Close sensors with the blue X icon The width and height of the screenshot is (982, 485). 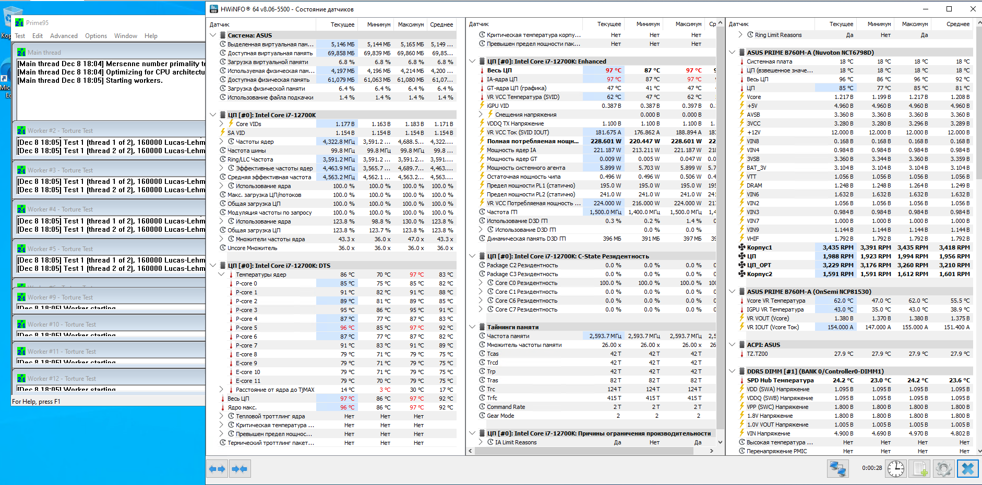click(x=968, y=469)
